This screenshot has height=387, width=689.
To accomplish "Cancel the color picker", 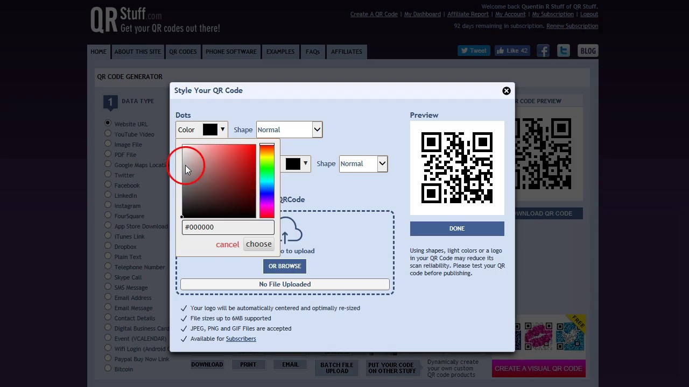I will tap(227, 245).
